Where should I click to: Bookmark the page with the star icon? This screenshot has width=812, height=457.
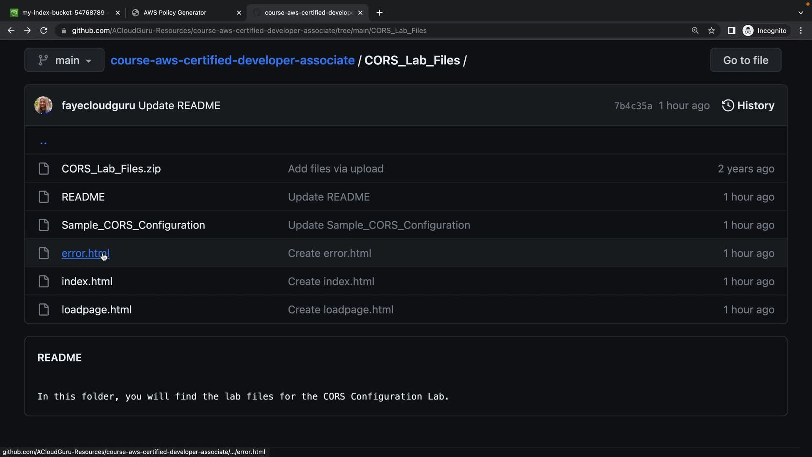[x=711, y=30]
